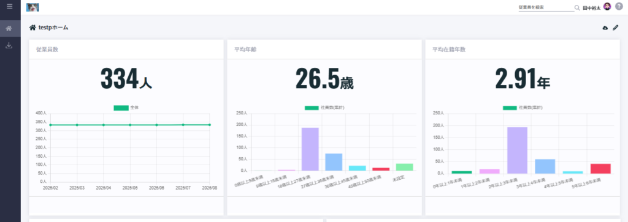This screenshot has height=222, width=628.
Task: Open the hamburger menu in sidebar
Action: [x=10, y=6]
